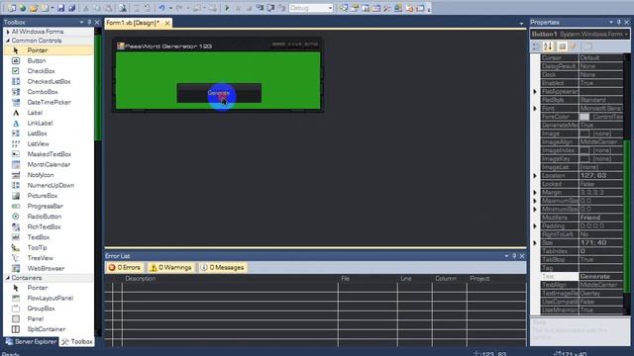Image resolution: width=634 pixels, height=356 pixels.
Task: Toggle the 0 Messages filter
Action: click(222, 268)
